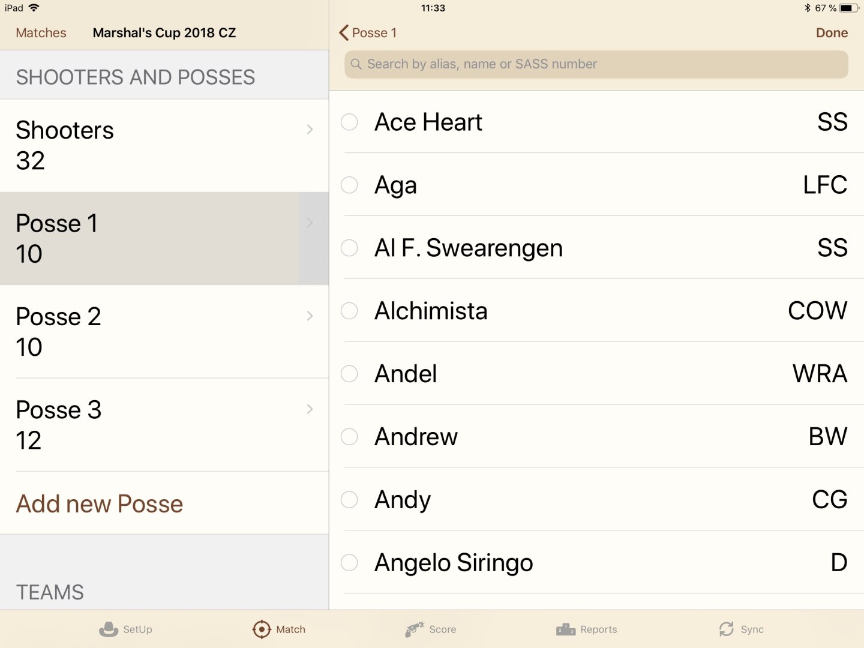864x648 pixels.
Task: Tap the Done button
Action: (x=832, y=33)
